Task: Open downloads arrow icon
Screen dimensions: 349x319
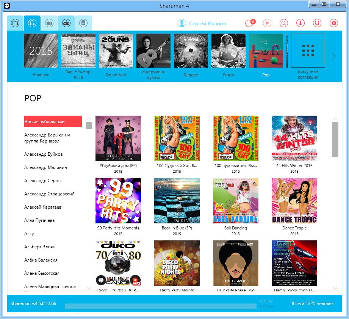Action: tap(300, 23)
